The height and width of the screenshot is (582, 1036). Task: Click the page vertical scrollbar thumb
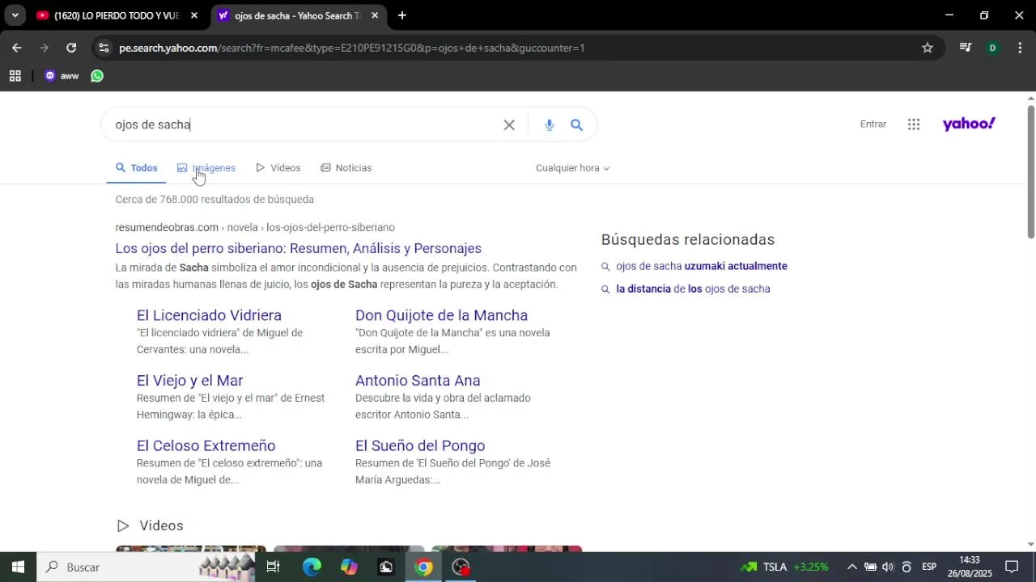tap(1030, 172)
